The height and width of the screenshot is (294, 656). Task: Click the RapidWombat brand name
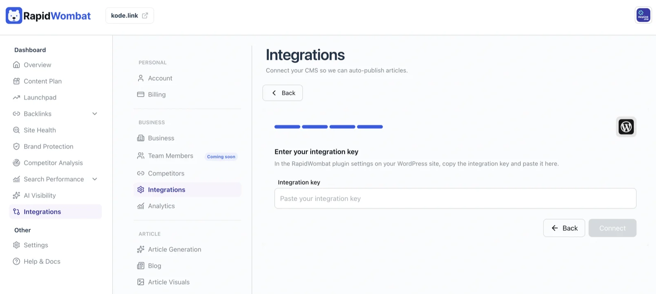pos(57,16)
